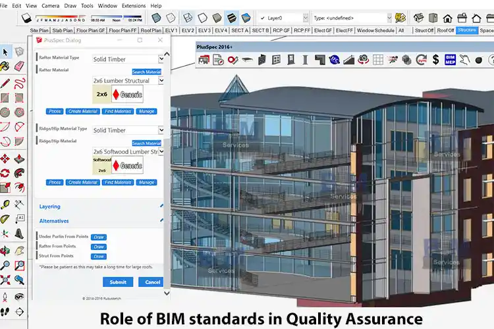The width and height of the screenshot is (494, 329).
Task: Open the Extensions menu
Action: [134, 6]
